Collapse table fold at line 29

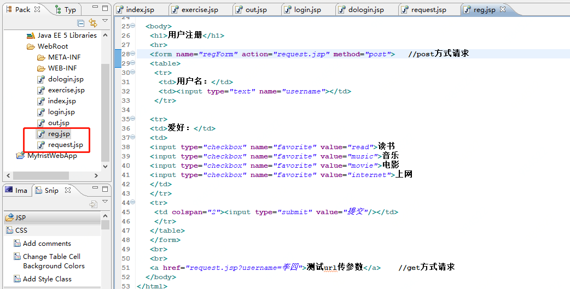(x=133, y=62)
